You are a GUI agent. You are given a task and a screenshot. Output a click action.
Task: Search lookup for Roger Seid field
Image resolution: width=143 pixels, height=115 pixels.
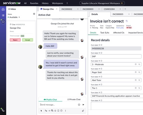pyautogui.click(x=139, y=72)
